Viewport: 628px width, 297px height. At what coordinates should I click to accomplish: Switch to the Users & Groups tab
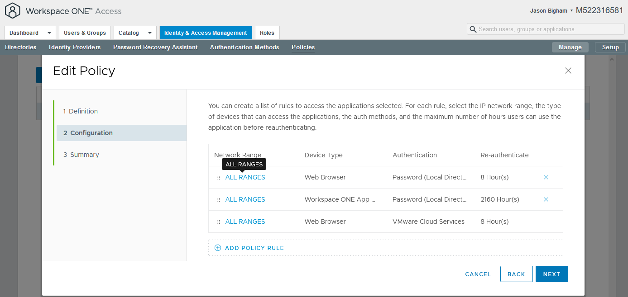pos(85,33)
